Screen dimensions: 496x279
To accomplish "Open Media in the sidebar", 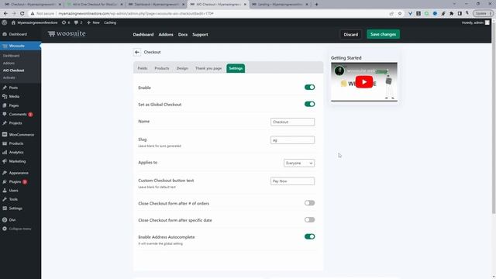I will click(x=14, y=96).
